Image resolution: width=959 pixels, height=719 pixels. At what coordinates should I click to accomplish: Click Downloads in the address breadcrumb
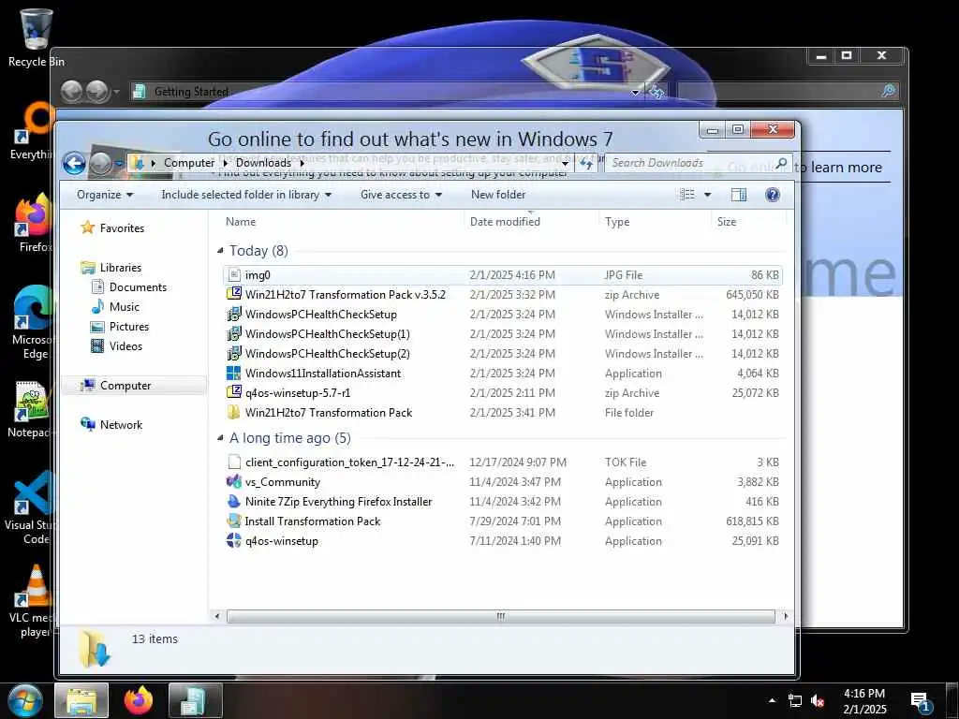pos(263,163)
